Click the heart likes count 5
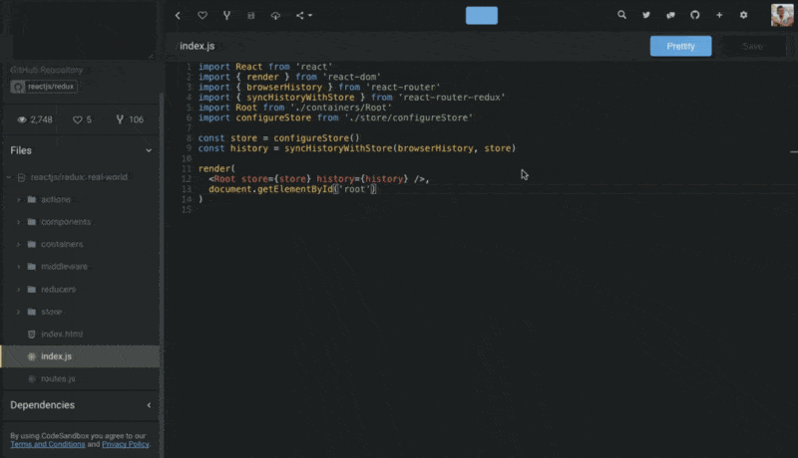 point(82,119)
